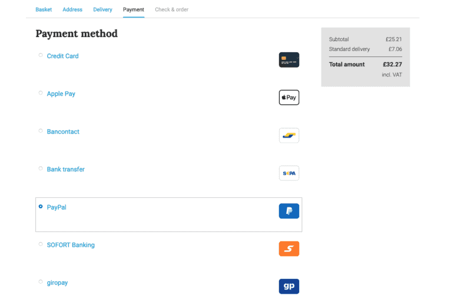Click the PayPal label link
Image resolution: width=471 pixels, height=306 pixels.
(x=57, y=207)
